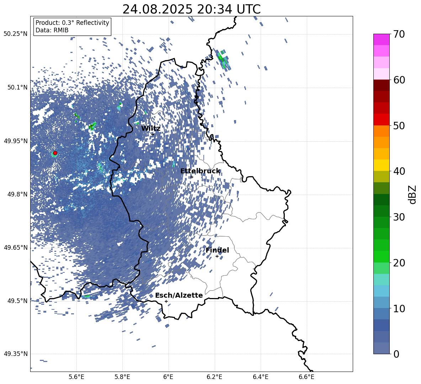Click the bright green colorbar segment above 20
The height and width of the screenshot is (384, 421).
coord(381,256)
